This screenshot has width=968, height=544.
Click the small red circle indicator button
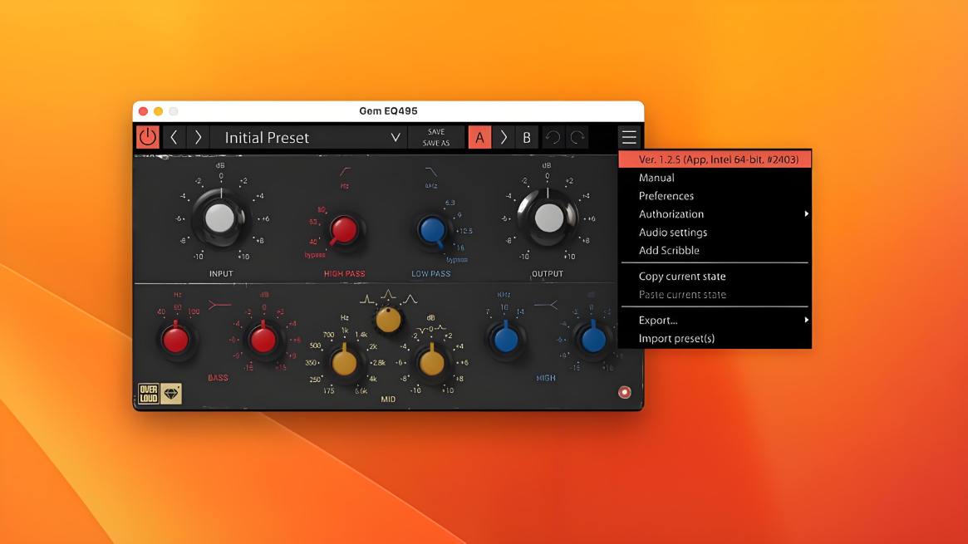(625, 392)
